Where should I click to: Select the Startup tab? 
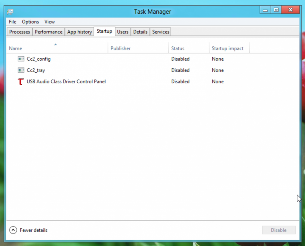click(x=105, y=31)
